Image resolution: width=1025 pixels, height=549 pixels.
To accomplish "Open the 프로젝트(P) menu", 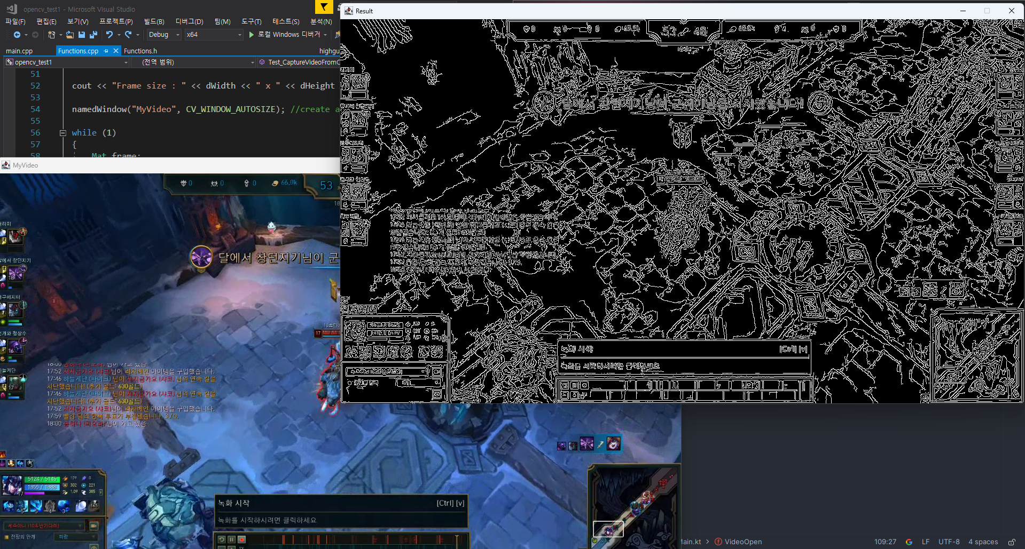I will coord(116,21).
